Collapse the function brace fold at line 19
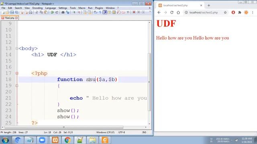Viewport: 257px width, 144px height. tap(17, 86)
